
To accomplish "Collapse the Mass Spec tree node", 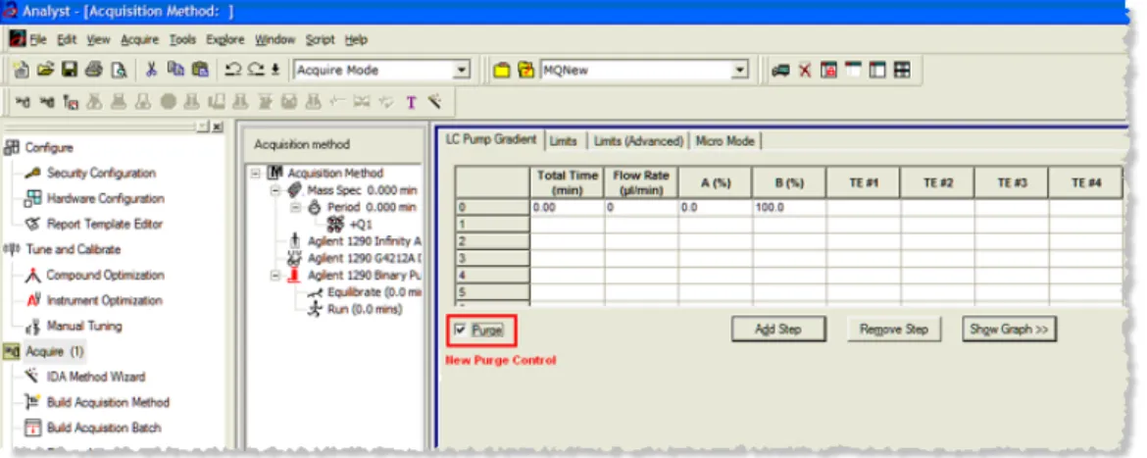I will pyautogui.click(x=275, y=190).
